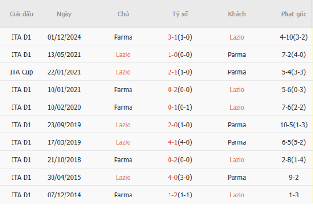Viewport: 313px width, 211px height.
Task: Click home team Parma in the 10/01/2021 row
Action: click(x=123, y=90)
